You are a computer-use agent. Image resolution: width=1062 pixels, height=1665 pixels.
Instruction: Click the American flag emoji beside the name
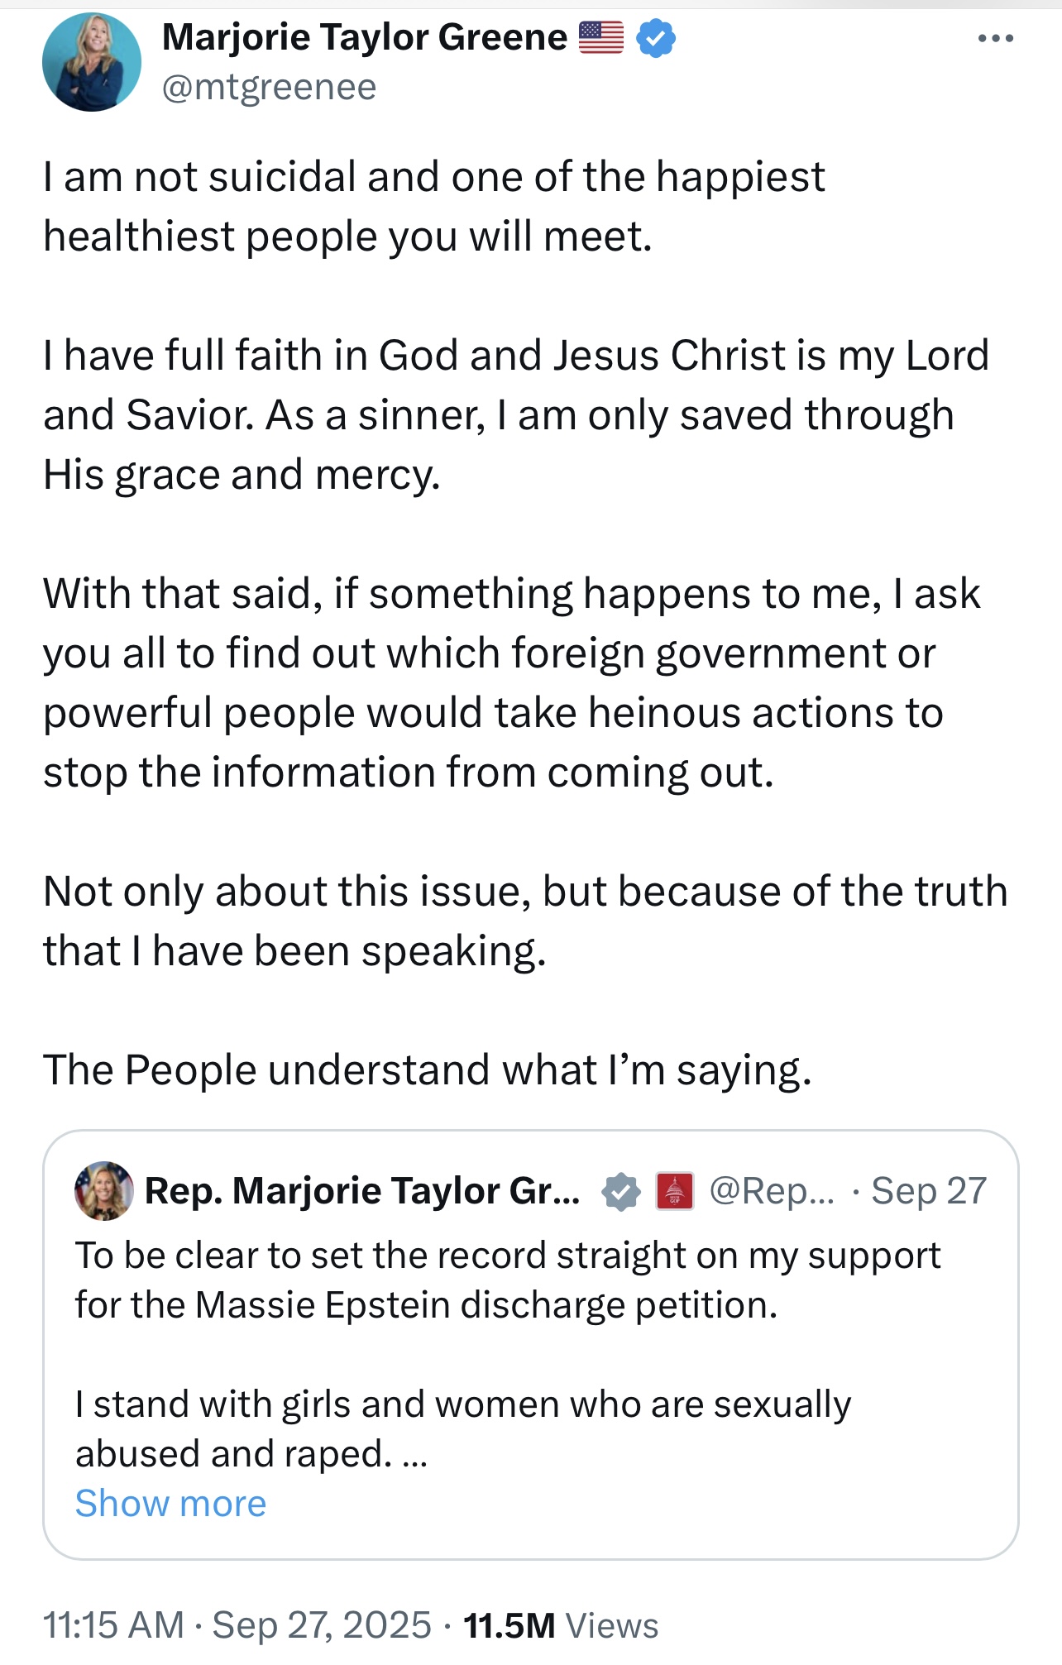point(601,37)
